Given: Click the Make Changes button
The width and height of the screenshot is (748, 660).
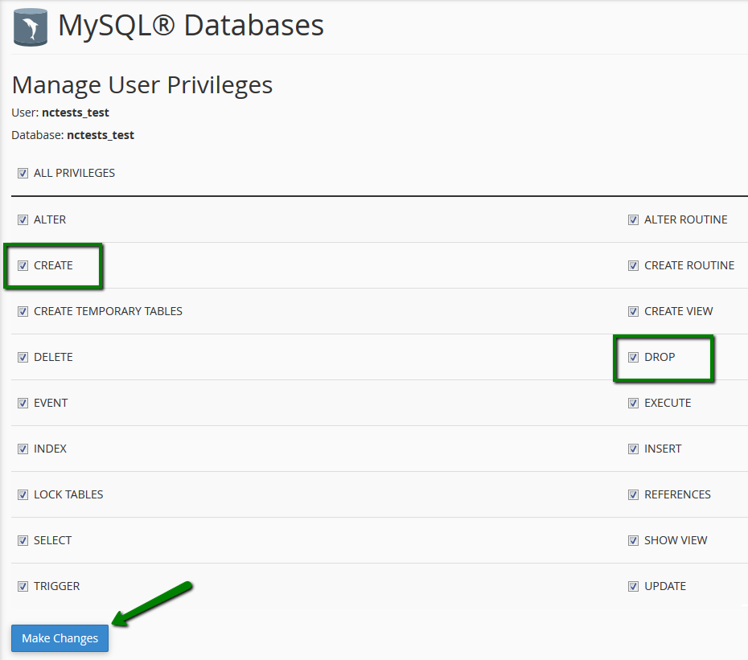Looking at the screenshot, I should [x=60, y=638].
